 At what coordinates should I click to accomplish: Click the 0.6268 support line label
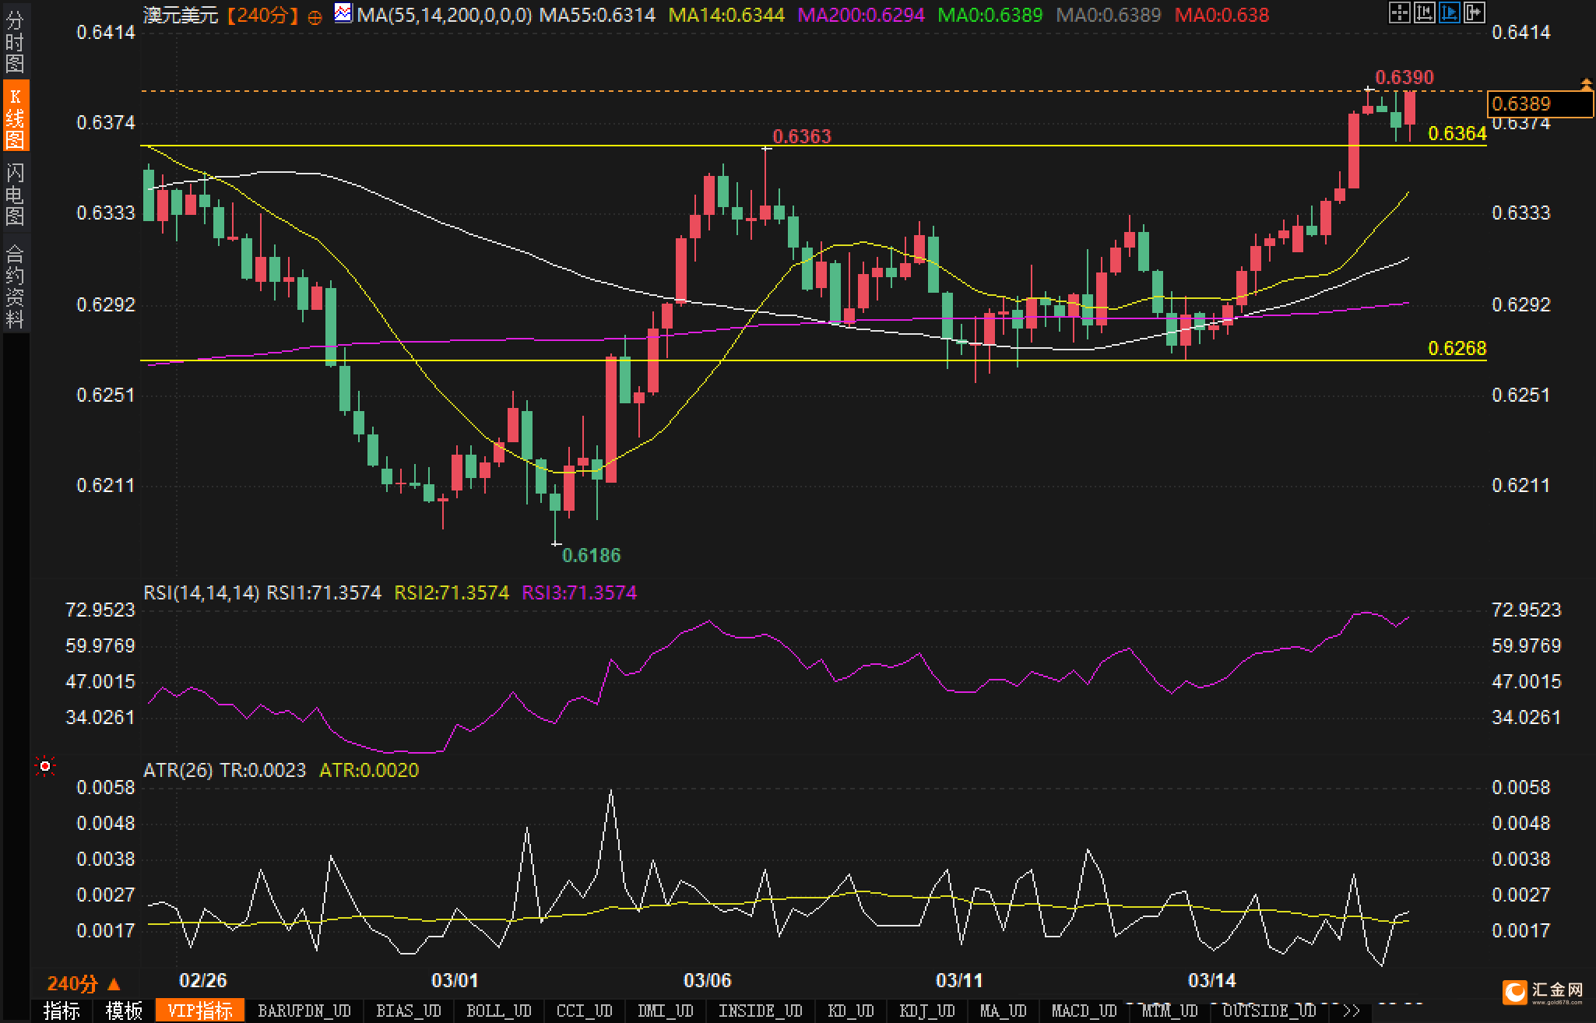click(1457, 348)
